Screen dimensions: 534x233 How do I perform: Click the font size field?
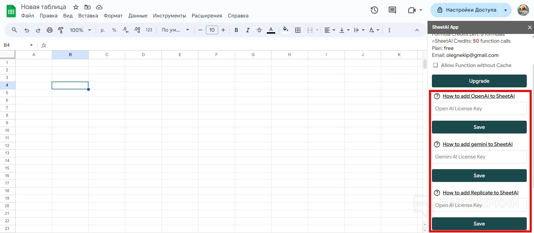pos(212,30)
